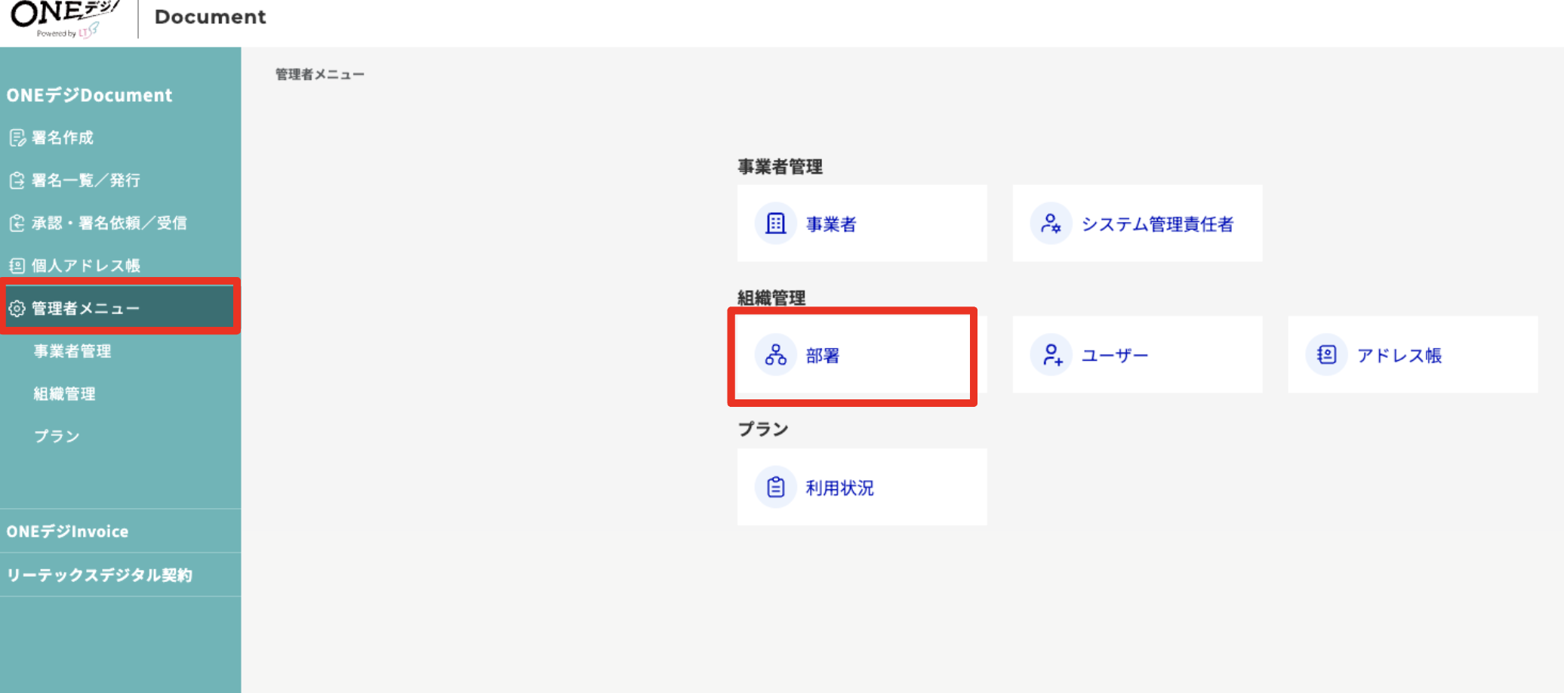Click the add-user icon on ユーザー card
This screenshot has height=693, width=1564.
(x=1051, y=355)
